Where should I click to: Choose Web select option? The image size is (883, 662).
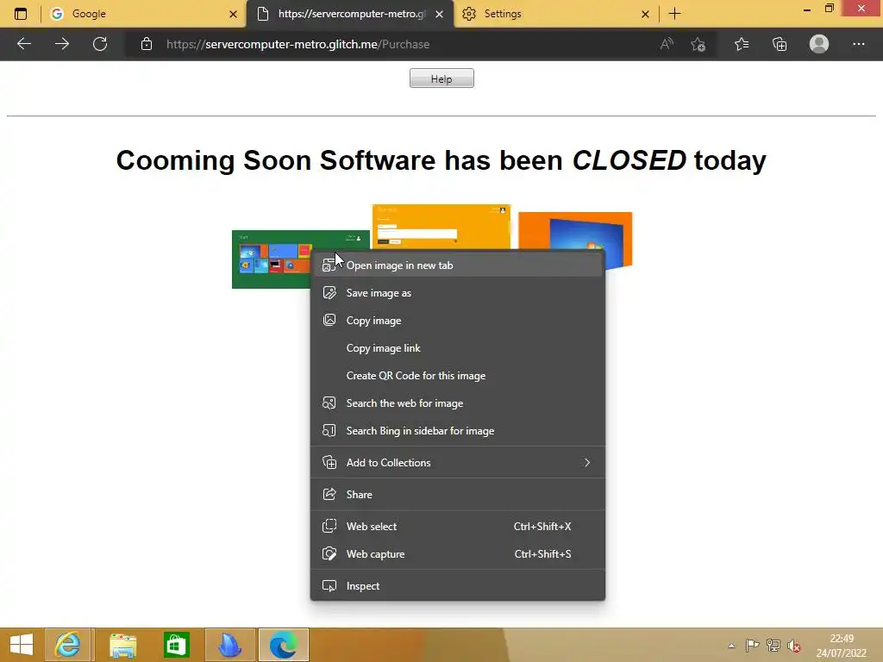[457, 527]
